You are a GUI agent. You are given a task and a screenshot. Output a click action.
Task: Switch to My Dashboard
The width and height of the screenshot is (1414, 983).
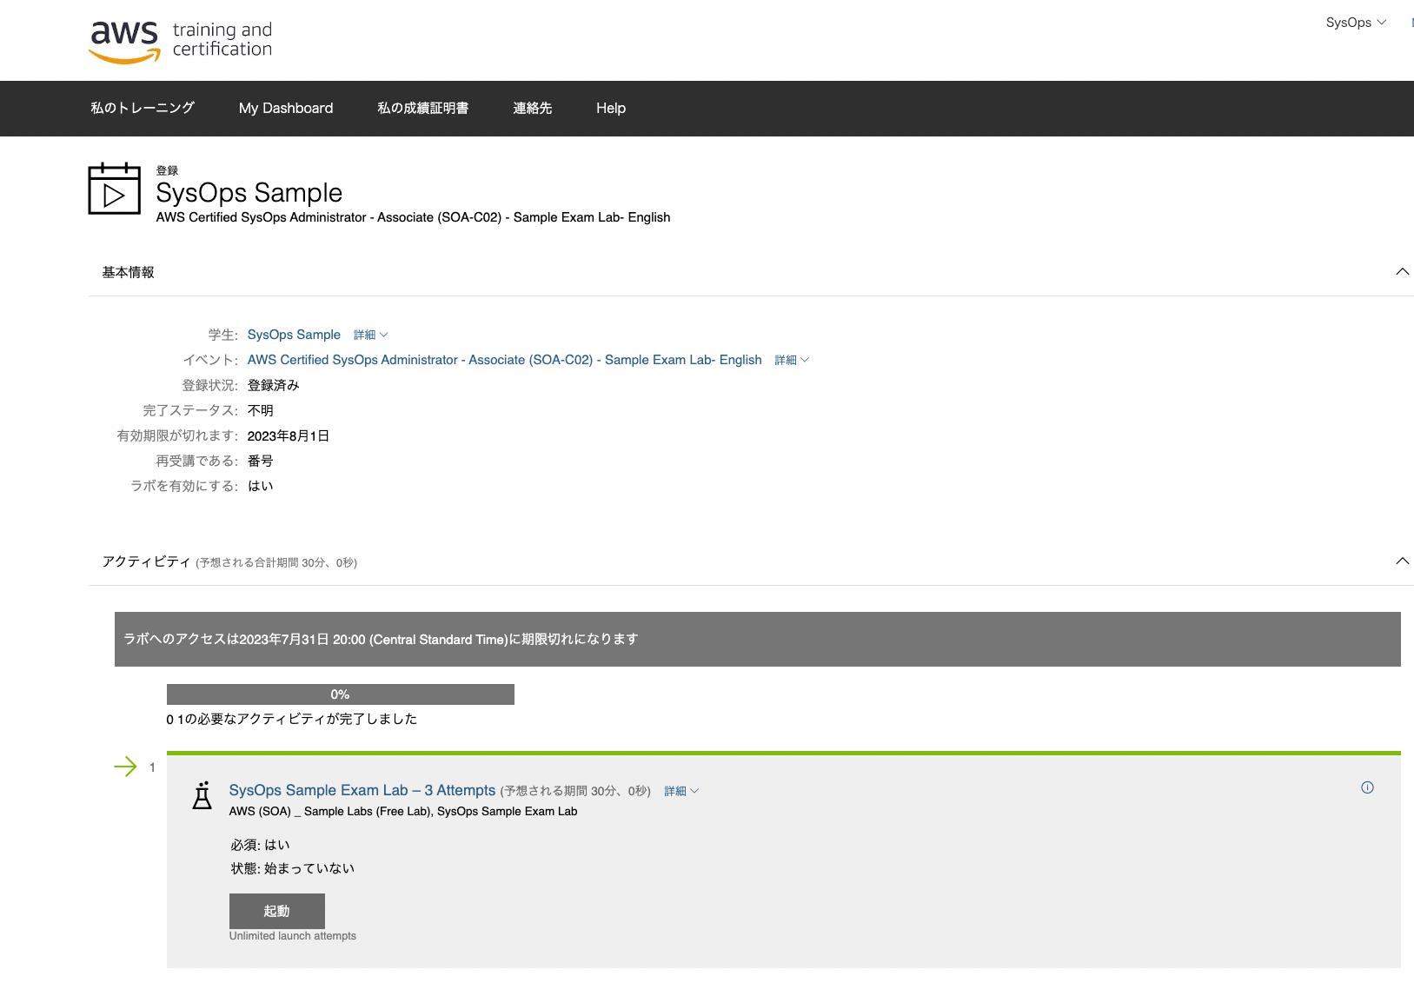[x=286, y=108]
